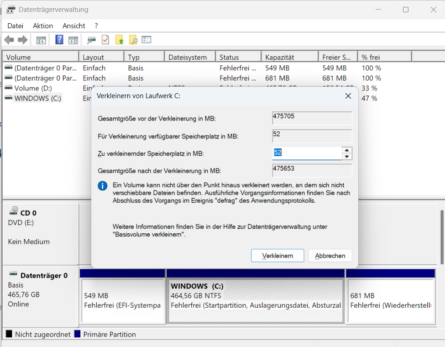
Task: Click the CD 0 drive icon
Action: (14, 210)
